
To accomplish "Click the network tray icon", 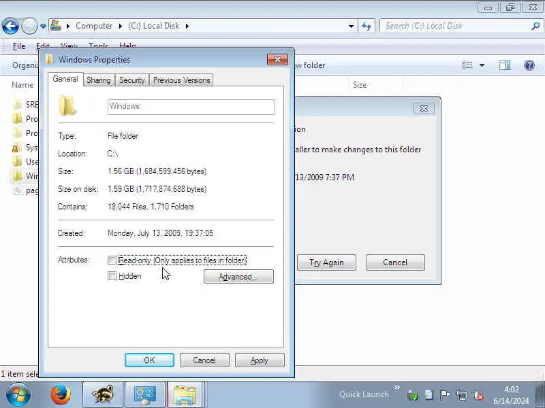I will [462, 395].
